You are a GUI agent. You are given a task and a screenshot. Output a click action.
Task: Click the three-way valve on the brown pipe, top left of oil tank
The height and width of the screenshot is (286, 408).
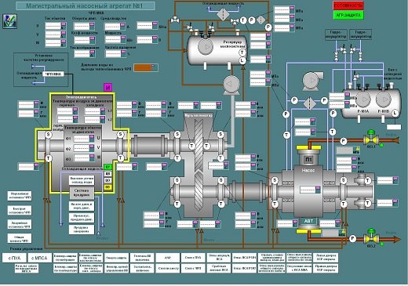click(174, 20)
